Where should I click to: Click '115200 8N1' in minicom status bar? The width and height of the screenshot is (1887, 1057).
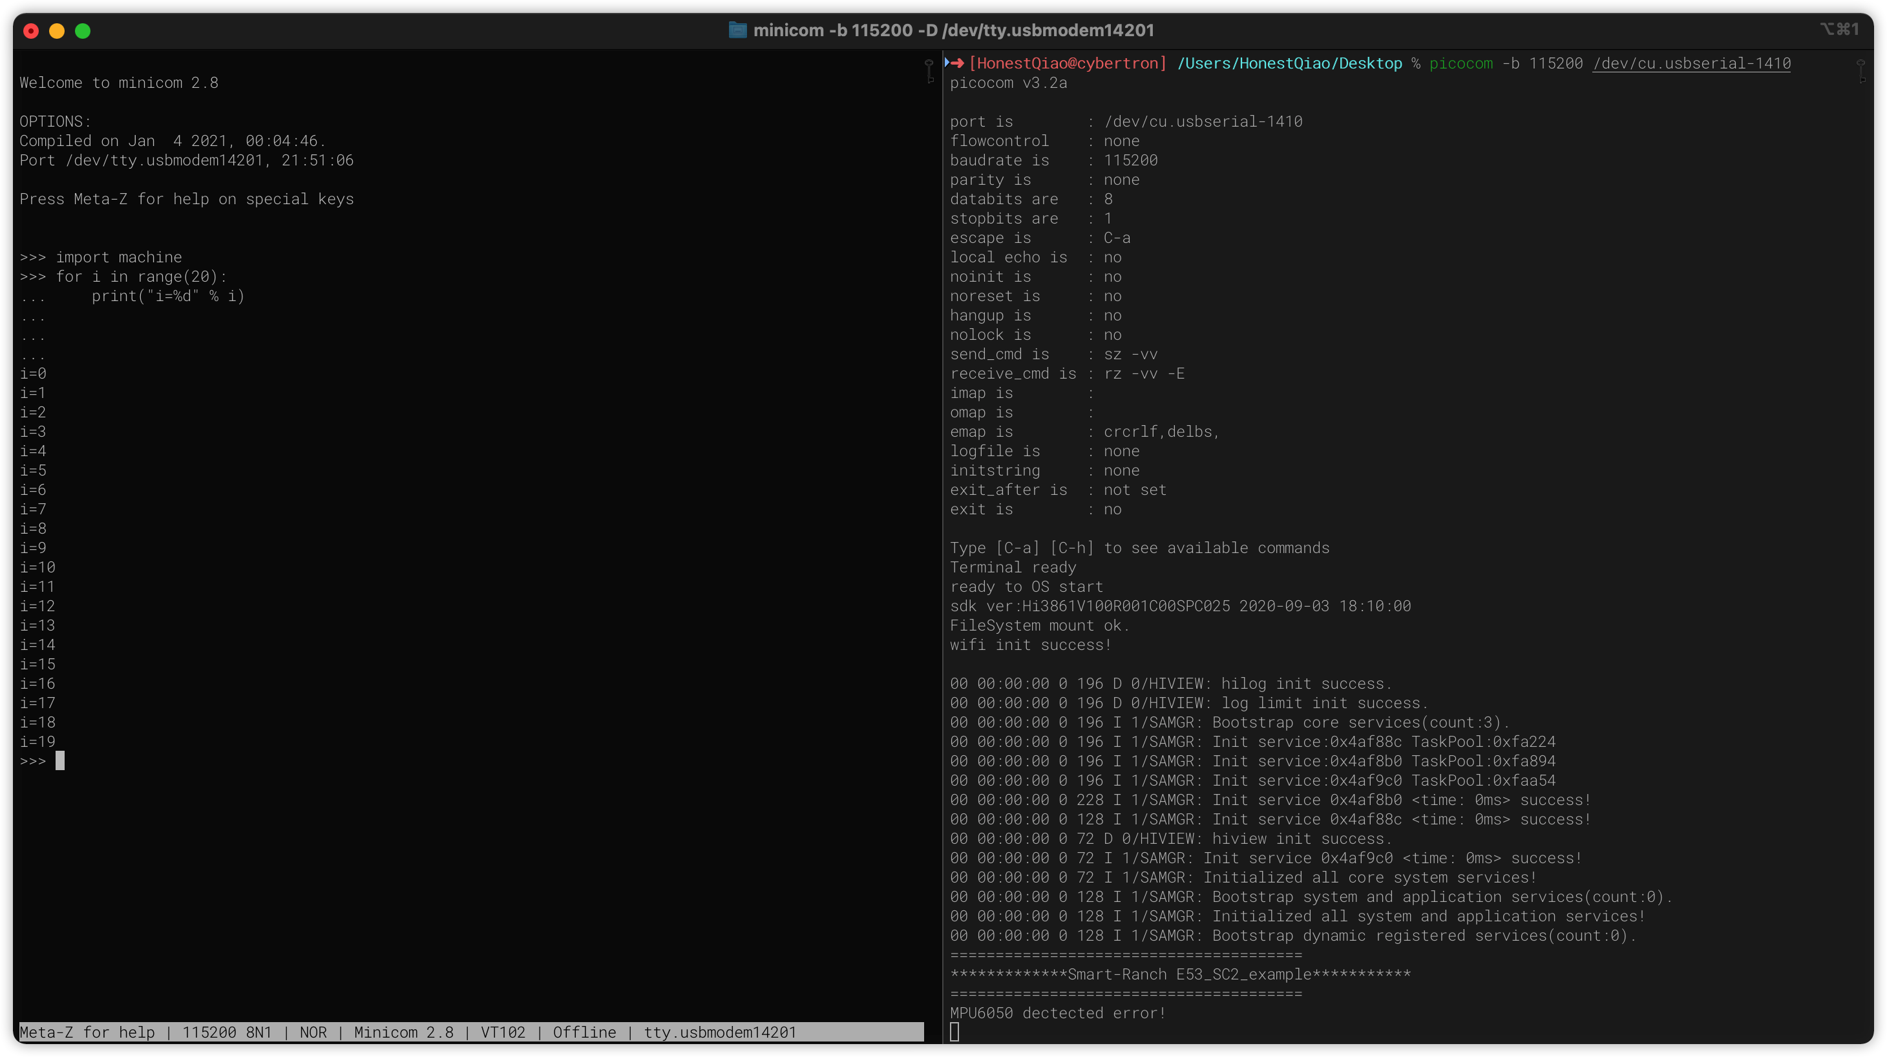[x=227, y=1033]
